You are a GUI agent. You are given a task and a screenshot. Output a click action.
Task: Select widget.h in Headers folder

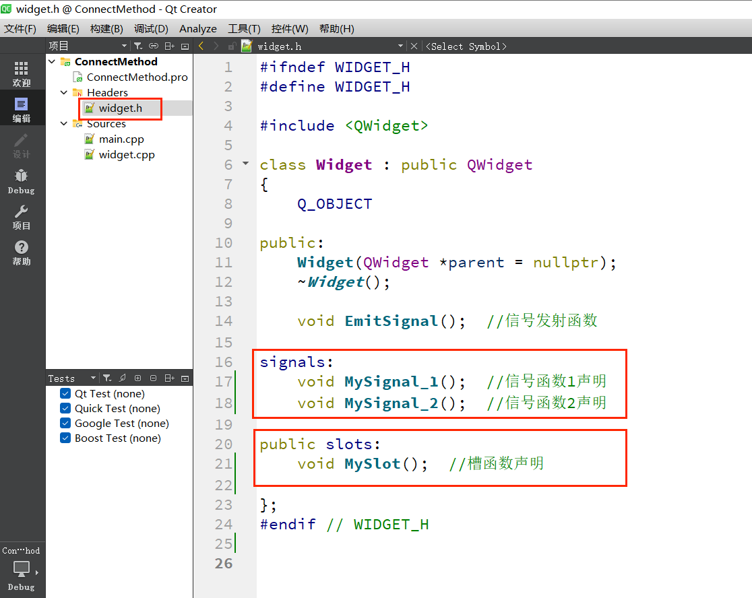[121, 108]
